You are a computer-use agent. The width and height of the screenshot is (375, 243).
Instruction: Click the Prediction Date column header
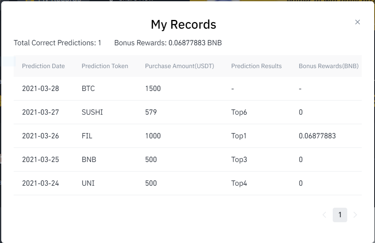(43, 66)
